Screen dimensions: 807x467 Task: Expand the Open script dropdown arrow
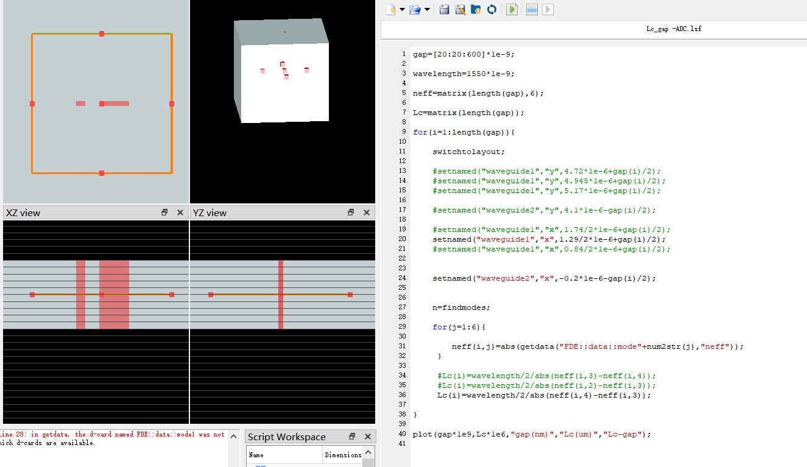coord(427,9)
